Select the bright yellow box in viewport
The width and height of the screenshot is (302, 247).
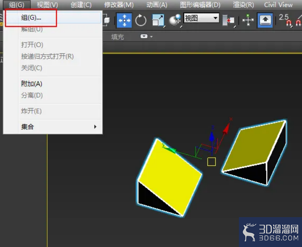pyautogui.click(x=170, y=177)
